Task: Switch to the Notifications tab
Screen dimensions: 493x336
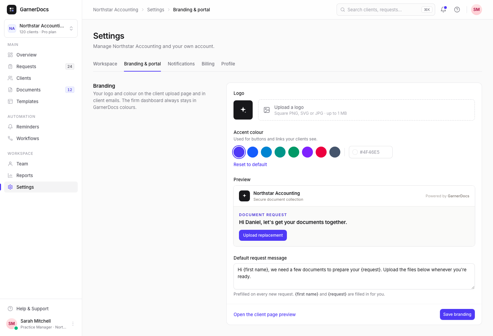Action: [x=181, y=64]
